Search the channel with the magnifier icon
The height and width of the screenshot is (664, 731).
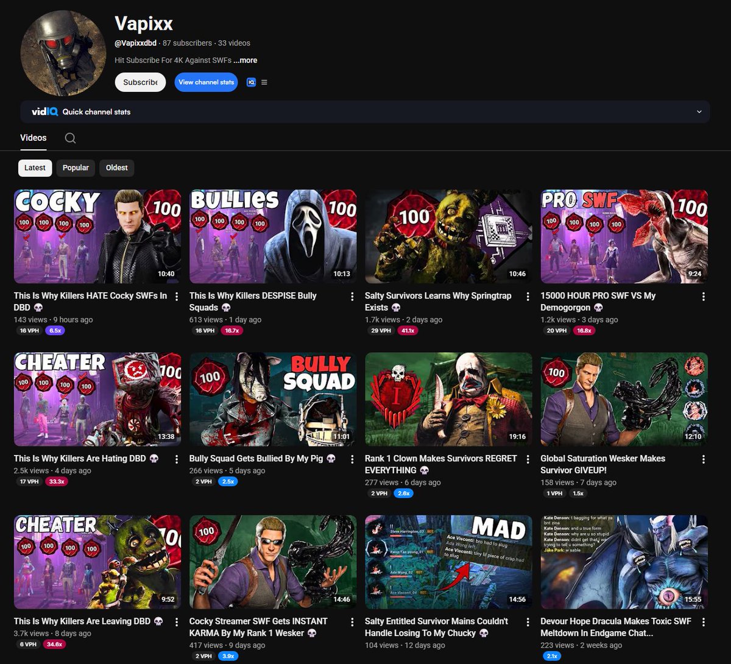70,138
